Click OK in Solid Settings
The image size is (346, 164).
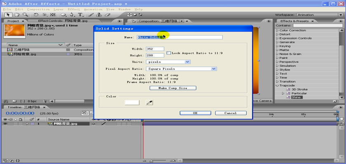pos(195,113)
